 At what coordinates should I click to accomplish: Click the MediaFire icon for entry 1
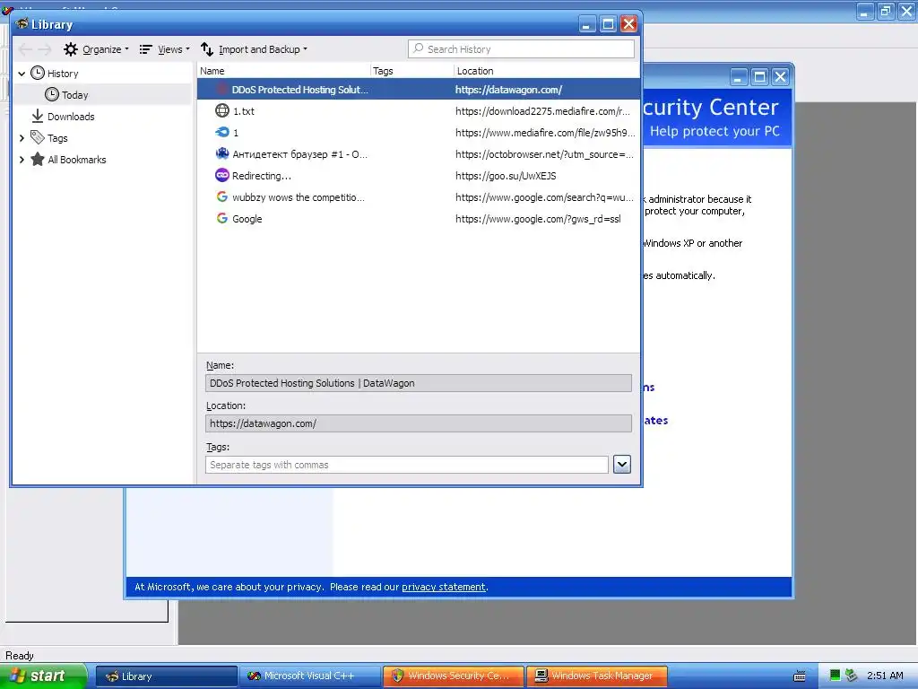pyautogui.click(x=222, y=132)
